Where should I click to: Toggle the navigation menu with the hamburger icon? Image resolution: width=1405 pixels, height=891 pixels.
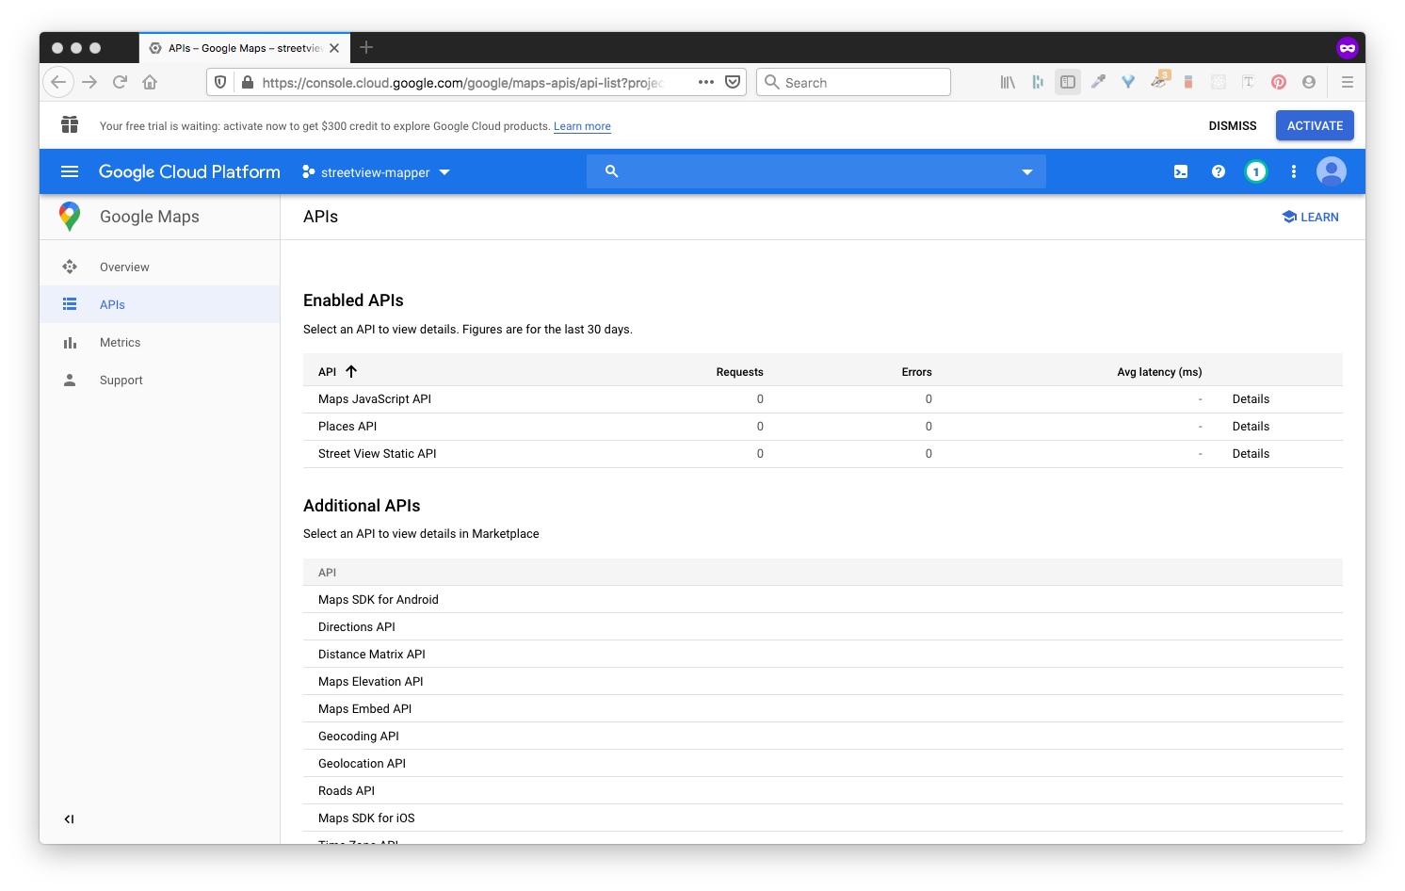pyautogui.click(x=69, y=171)
